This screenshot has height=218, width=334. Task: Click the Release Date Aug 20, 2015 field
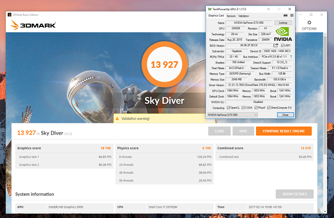tap(235, 40)
